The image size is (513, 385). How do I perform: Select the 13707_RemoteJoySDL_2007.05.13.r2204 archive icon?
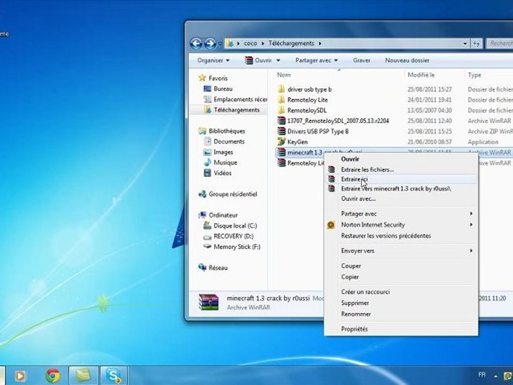281,120
